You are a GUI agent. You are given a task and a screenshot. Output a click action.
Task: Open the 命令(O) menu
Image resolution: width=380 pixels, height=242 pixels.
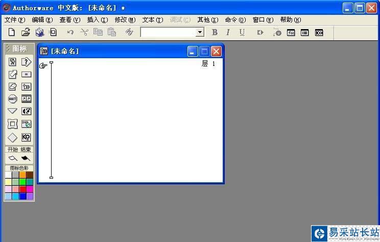(x=235, y=20)
